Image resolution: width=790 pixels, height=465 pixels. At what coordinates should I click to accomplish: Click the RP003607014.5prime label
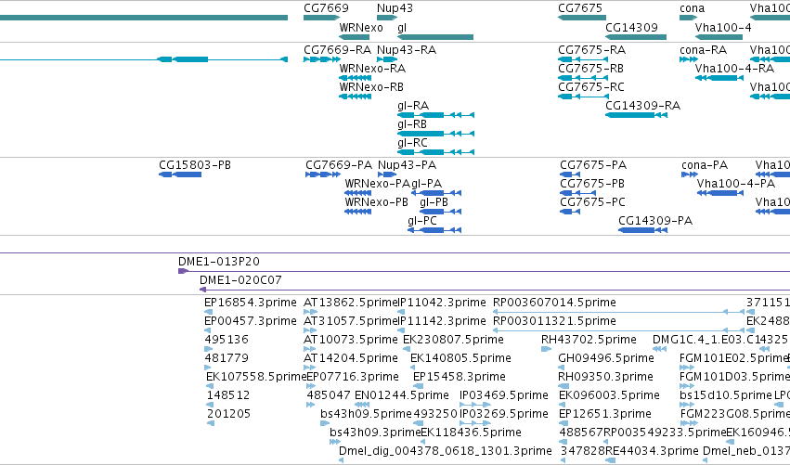point(554,303)
